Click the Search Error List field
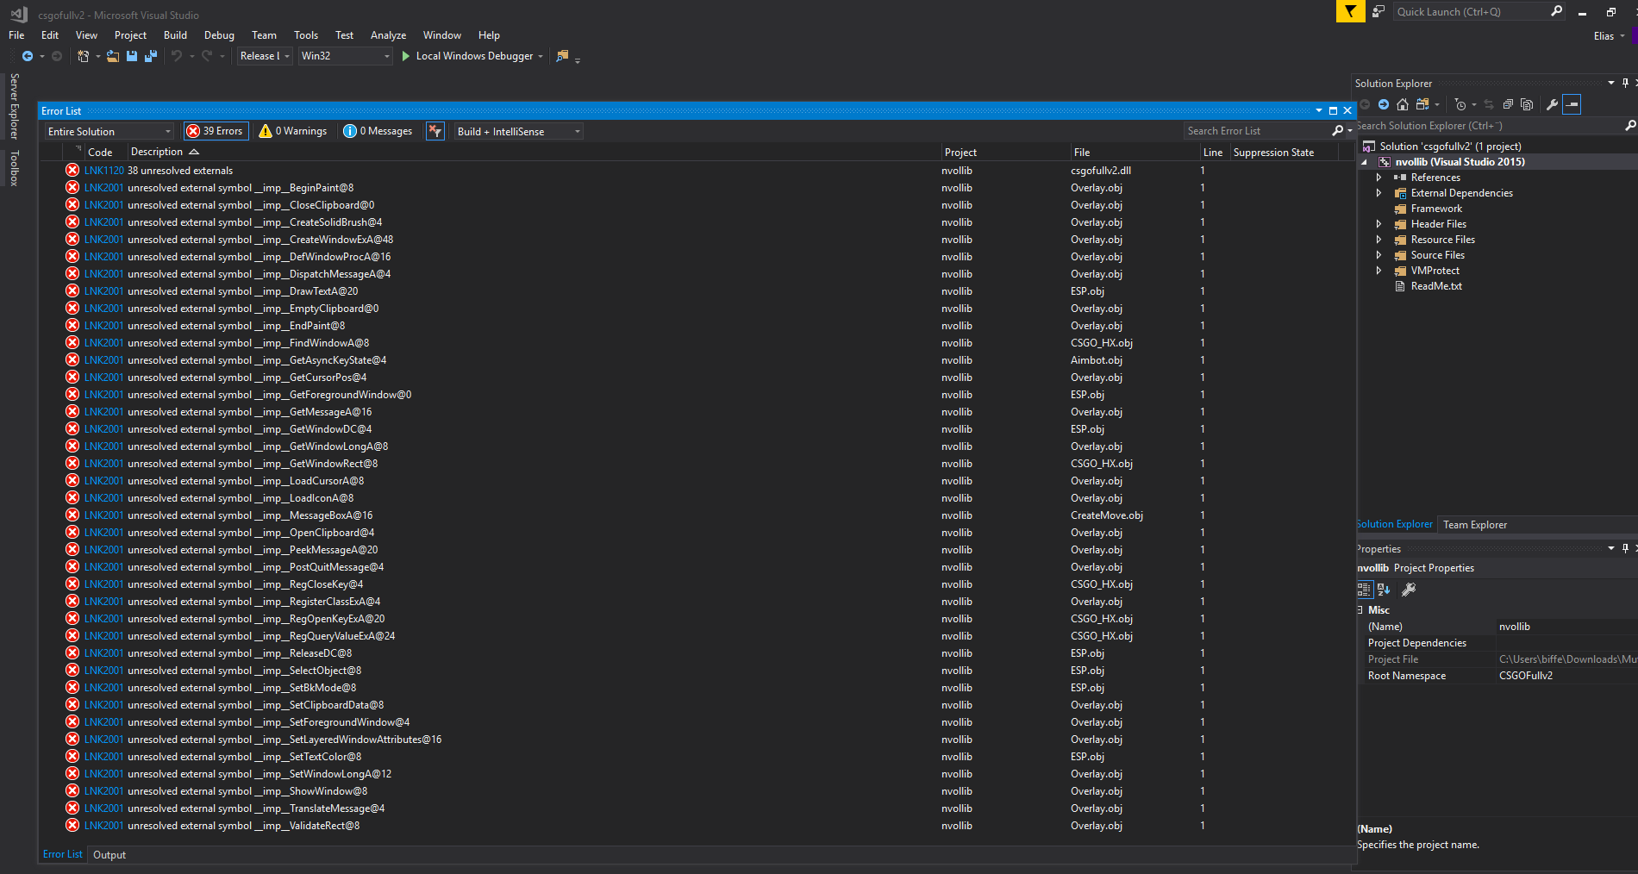Image resolution: width=1638 pixels, height=874 pixels. tap(1257, 131)
